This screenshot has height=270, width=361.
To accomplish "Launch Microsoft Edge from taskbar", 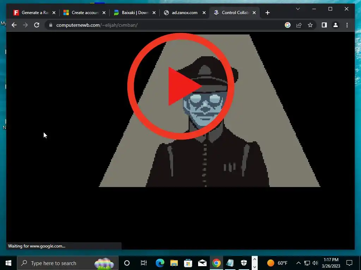I will click(x=160, y=263).
